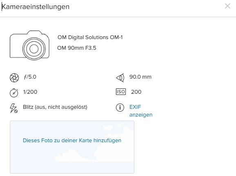Screen dimensions: 236x176
Task: Click the 1/200 shutter speed value
Action: pos(30,92)
